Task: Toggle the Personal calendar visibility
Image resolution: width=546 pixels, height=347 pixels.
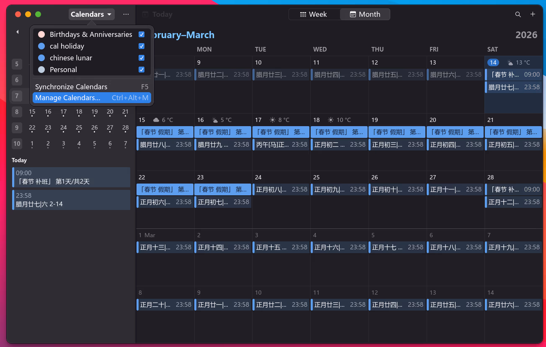Action: [x=142, y=70]
